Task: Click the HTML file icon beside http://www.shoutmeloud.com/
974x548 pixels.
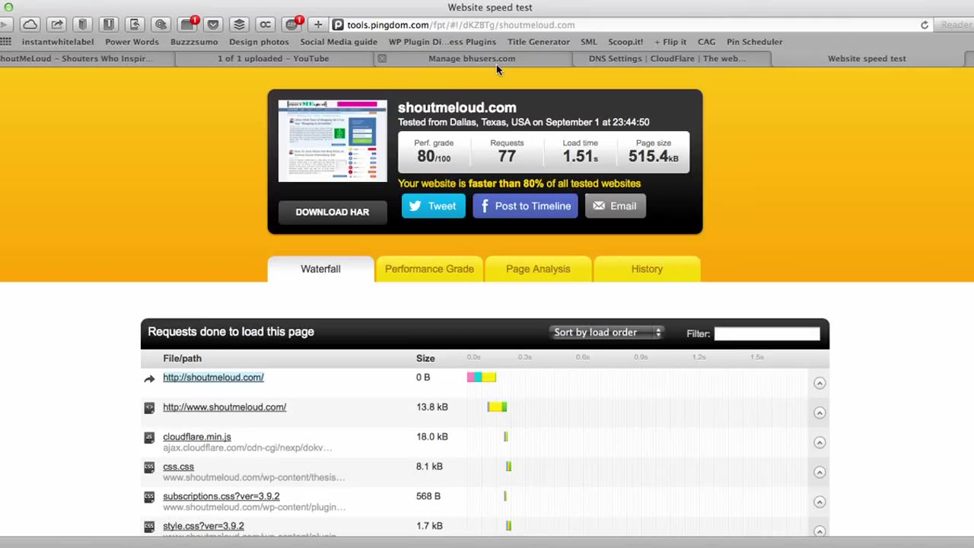Action: point(149,408)
